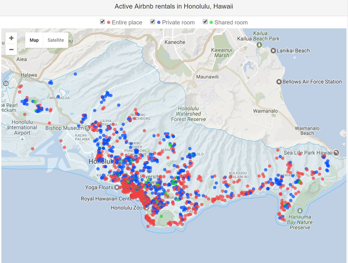Click the Royal Hawaiian Center marker icon

(x=138, y=199)
